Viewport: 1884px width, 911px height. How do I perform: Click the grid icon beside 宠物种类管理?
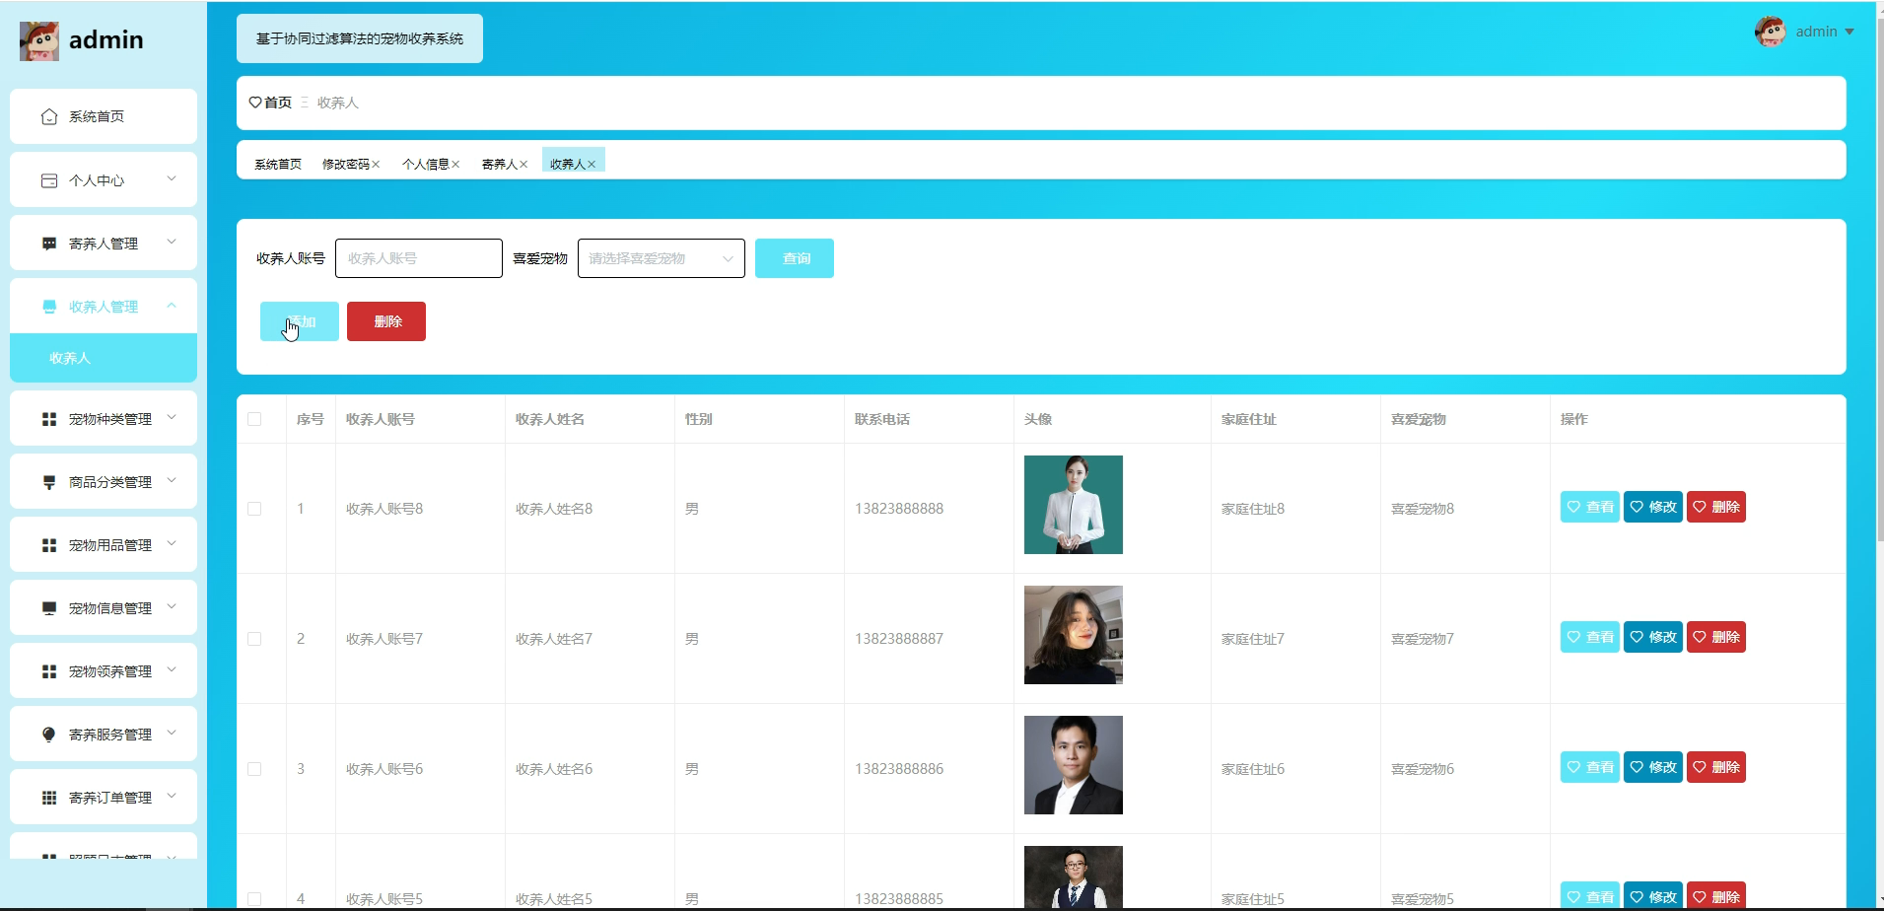[x=49, y=419]
